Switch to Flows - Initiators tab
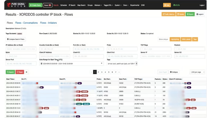The width and height of the screenshot is (211, 118). 48,23
